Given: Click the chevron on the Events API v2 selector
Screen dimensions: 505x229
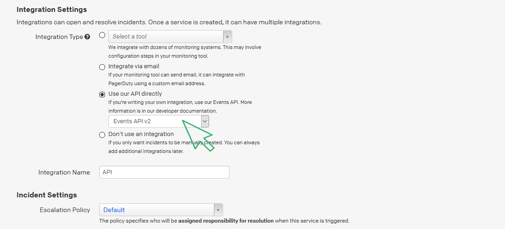Looking at the screenshot, I should (205, 121).
